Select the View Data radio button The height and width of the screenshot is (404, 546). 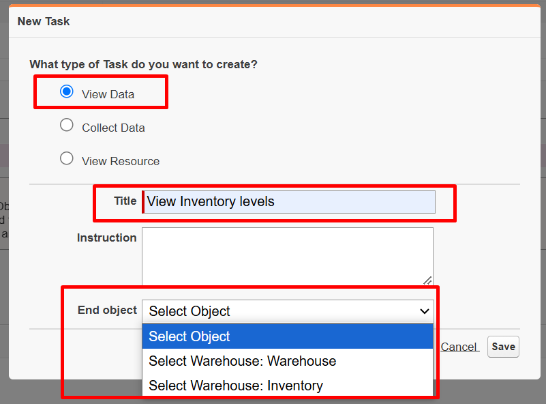67,92
